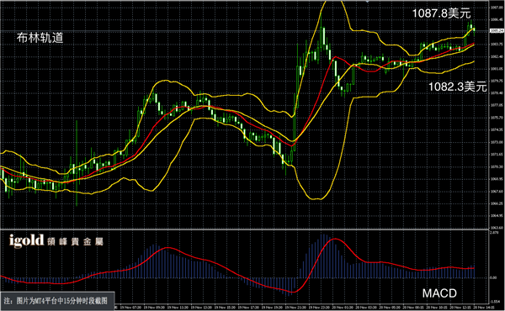This screenshot has width=505, height=311.
Task: Click the MACD 0.00 axis level
Action: coord(493,277)
